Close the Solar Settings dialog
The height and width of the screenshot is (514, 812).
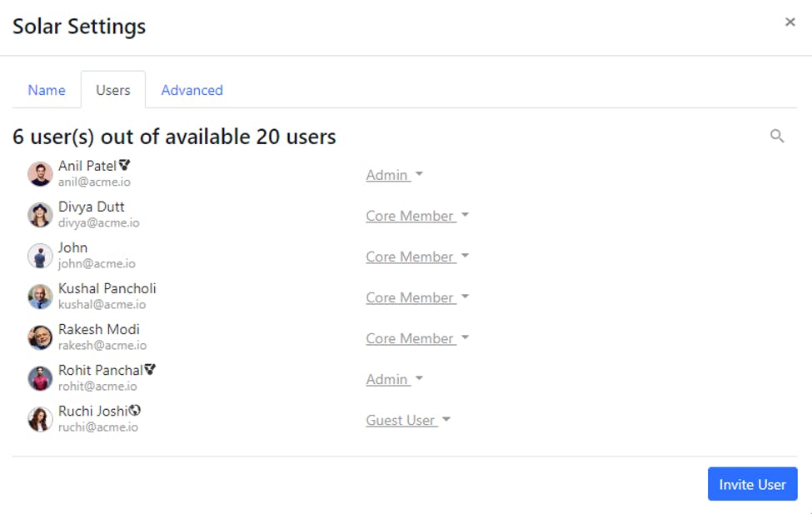tap(790, 22)
